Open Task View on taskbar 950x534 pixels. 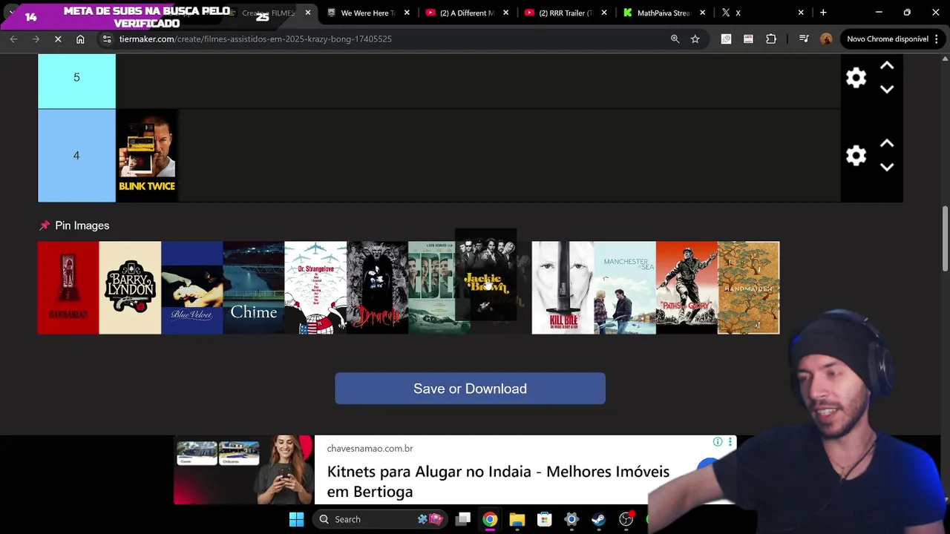point(463,519)
